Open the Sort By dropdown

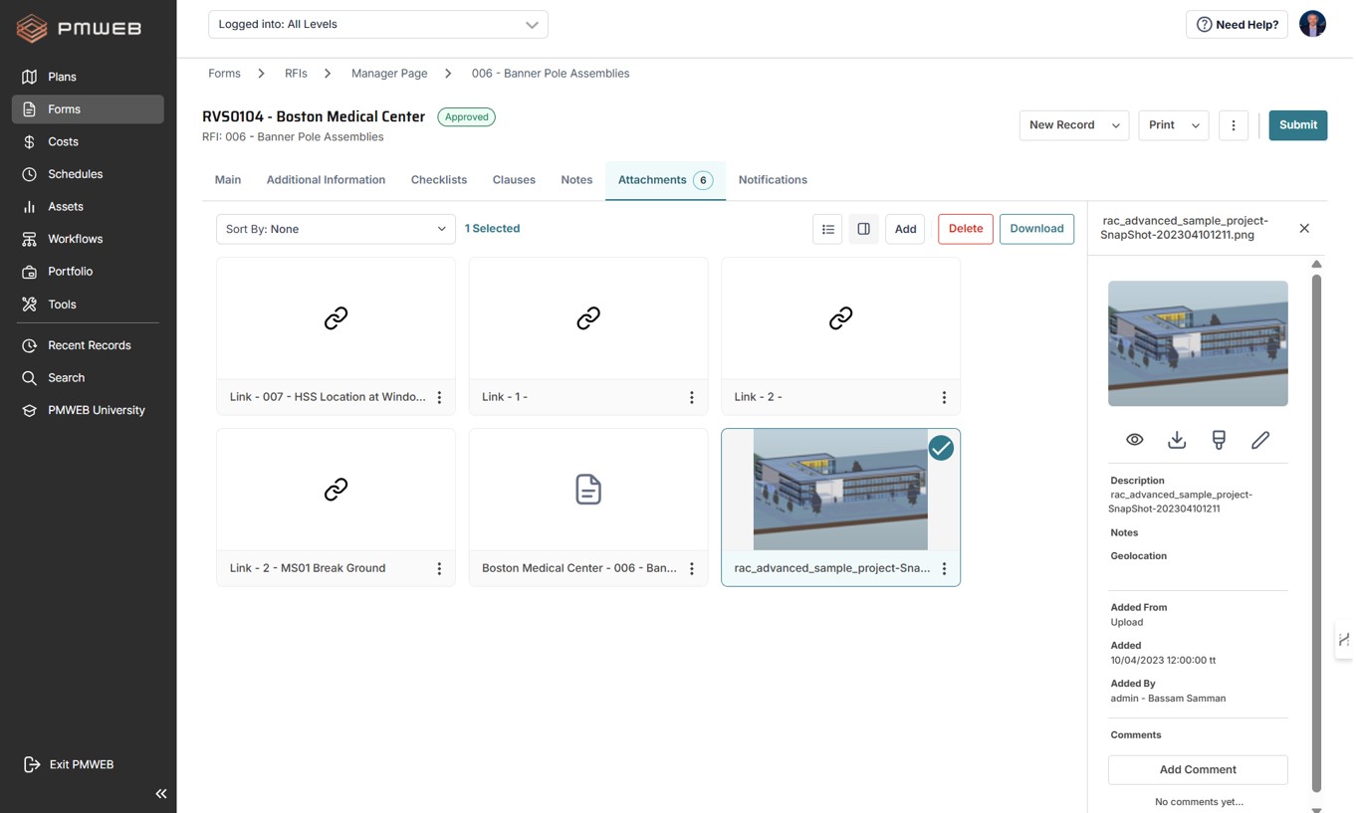click(336, 229)
